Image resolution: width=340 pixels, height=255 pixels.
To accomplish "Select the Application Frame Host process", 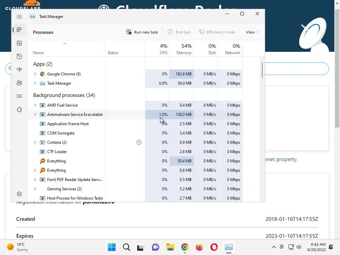I will coord(135,124).
